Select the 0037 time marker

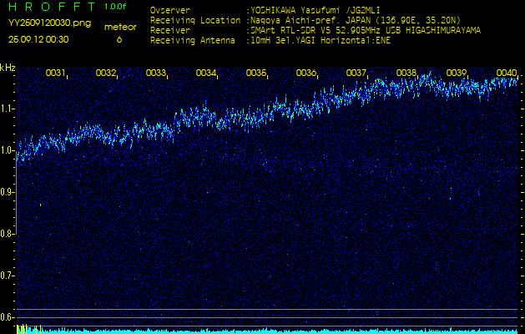(x=356, y=73)
